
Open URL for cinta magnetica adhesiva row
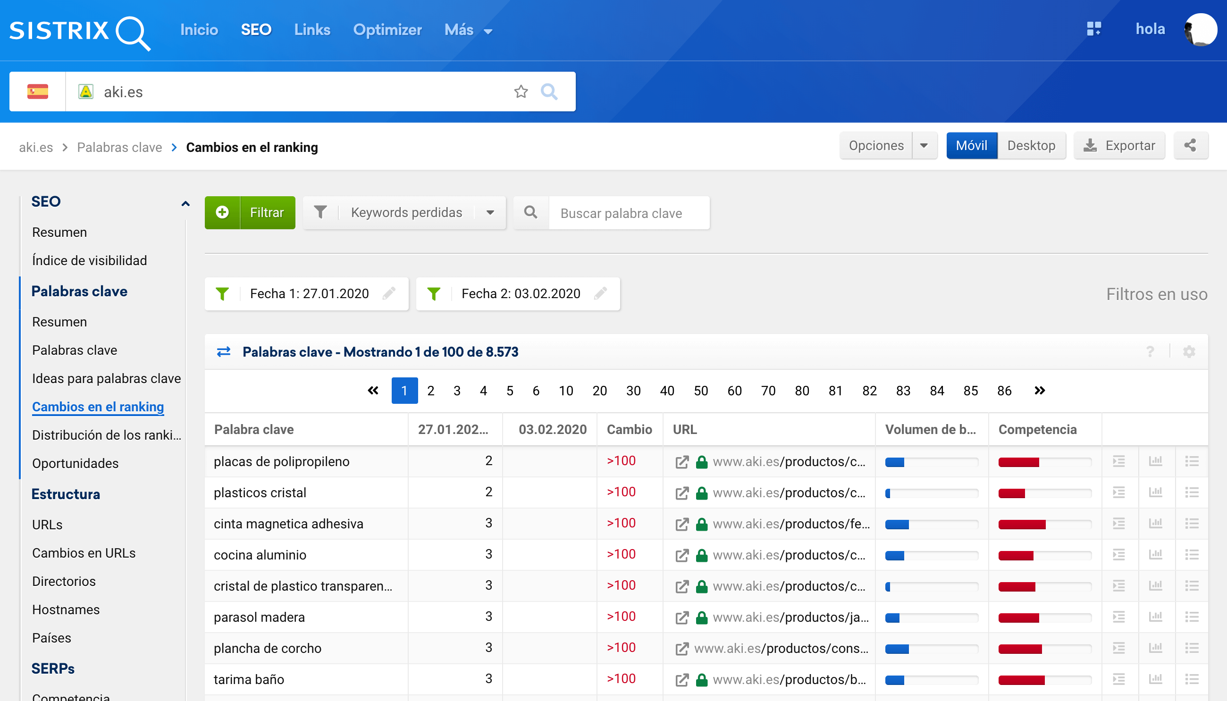(791, 523)
